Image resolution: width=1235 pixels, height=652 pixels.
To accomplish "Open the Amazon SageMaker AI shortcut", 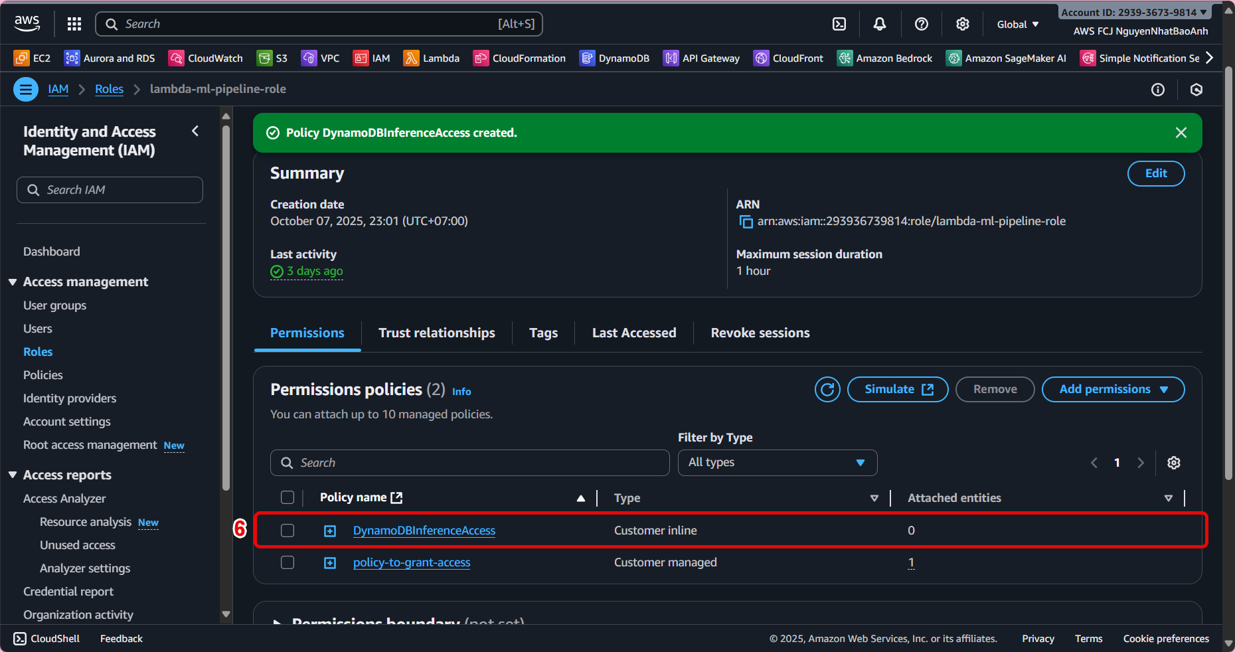I will click(1006, 58).
